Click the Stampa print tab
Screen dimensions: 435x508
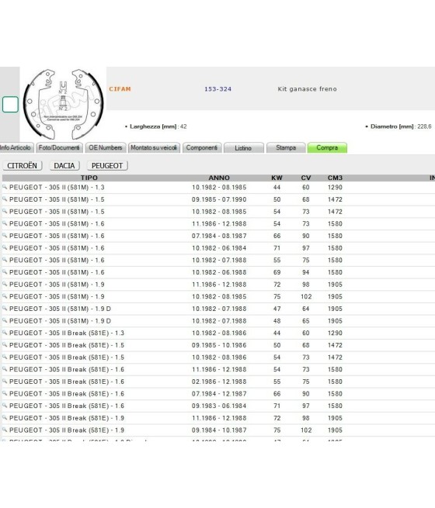click(286, 147)
